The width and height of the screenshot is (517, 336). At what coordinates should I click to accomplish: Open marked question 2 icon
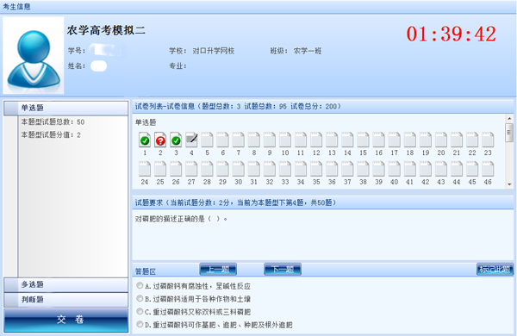[160, 140]
